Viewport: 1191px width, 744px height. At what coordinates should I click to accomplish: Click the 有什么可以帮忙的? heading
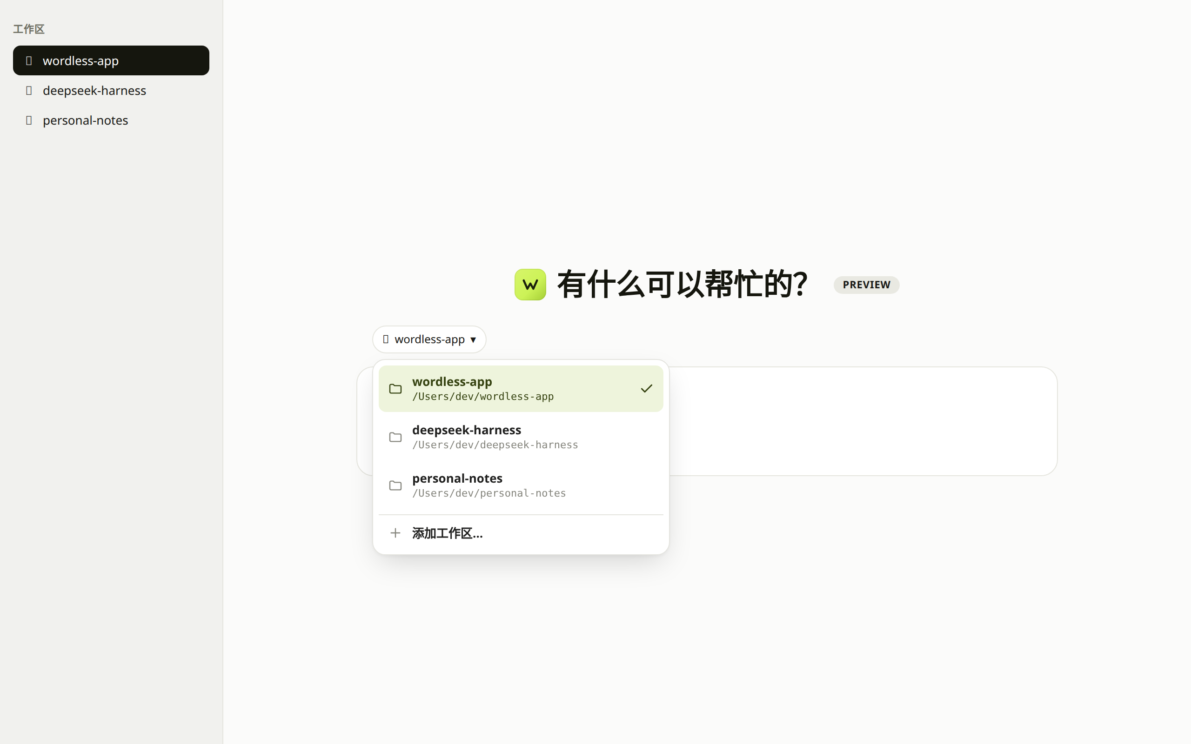coord(682,285)
